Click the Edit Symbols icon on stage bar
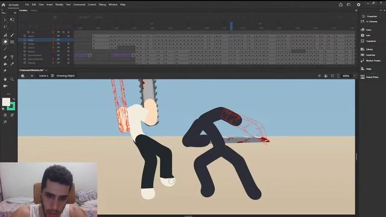Viewport: 386px width, 217px height. 23,76
